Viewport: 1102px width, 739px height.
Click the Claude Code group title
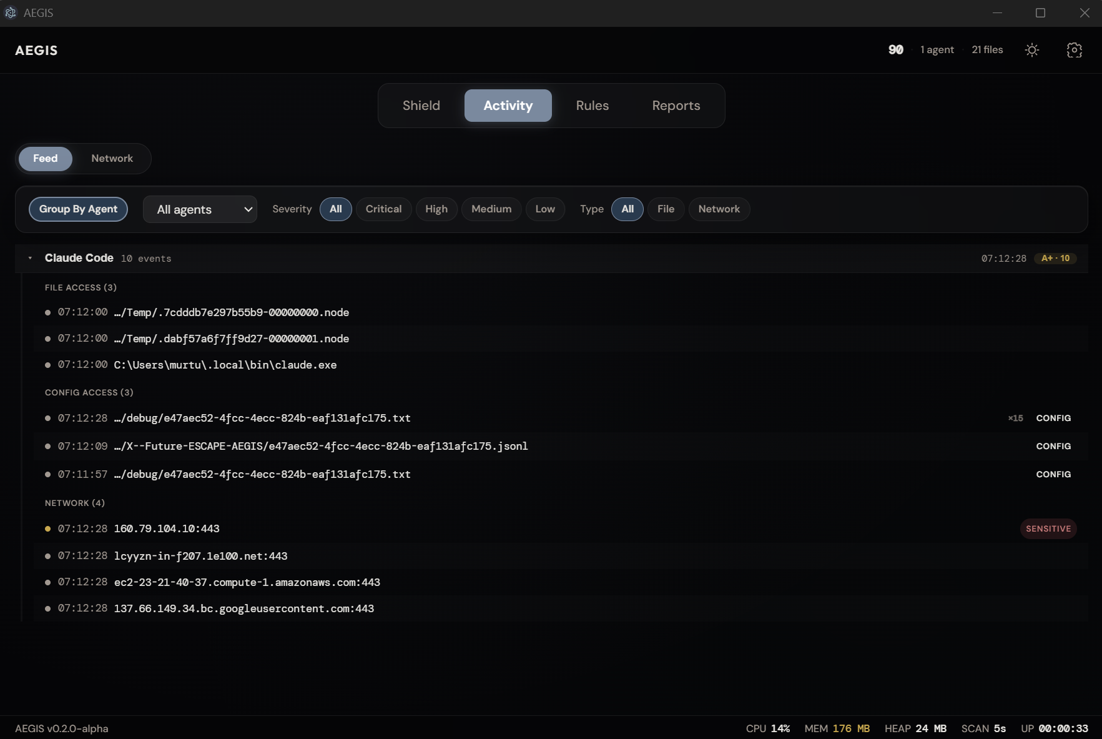[x=79, y=258]
